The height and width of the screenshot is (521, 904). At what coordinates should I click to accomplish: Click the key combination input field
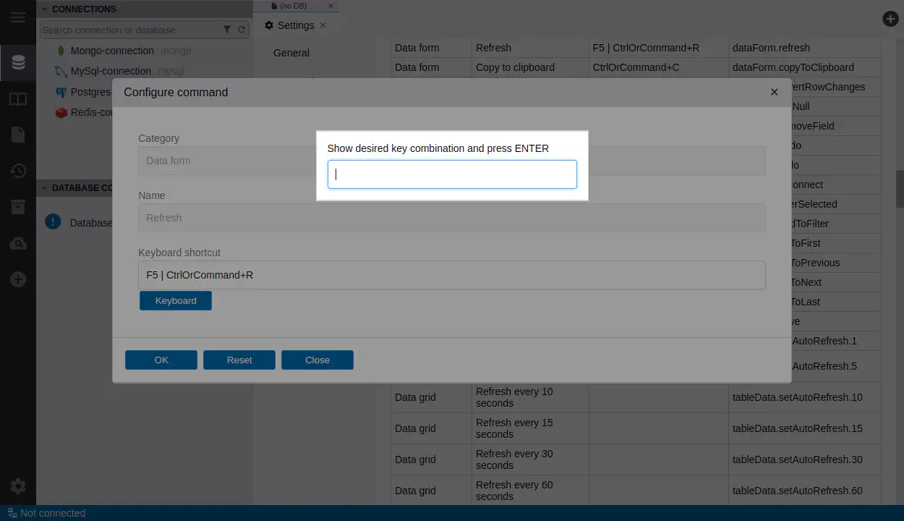click(x=452, y=174)
